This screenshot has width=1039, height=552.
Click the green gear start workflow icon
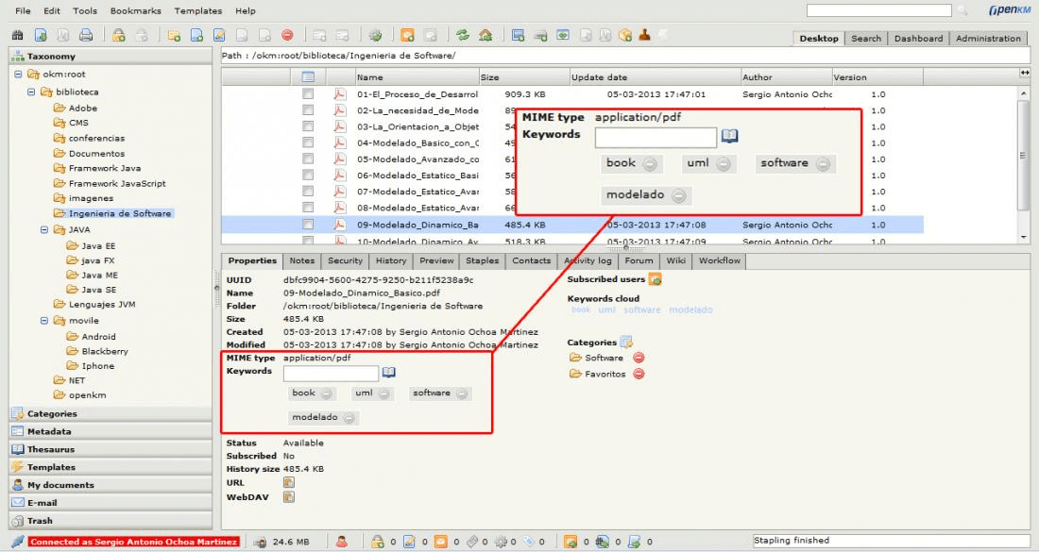coord(376,35)
